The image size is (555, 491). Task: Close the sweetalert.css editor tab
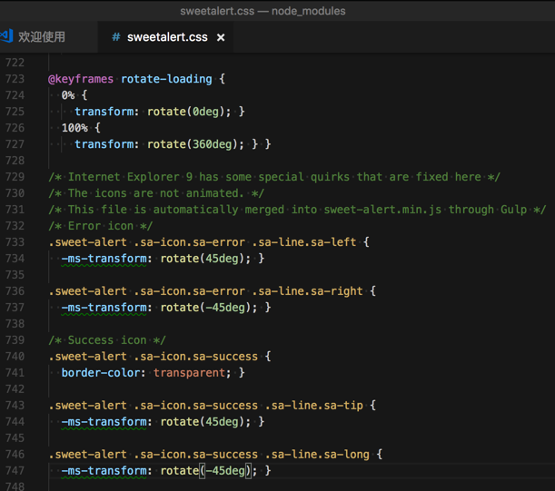(221, 37)
